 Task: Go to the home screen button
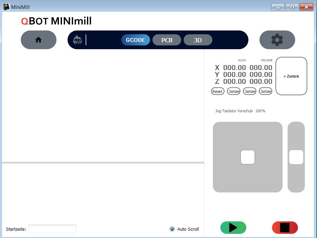pyautogui.click(x=38, y=40)
